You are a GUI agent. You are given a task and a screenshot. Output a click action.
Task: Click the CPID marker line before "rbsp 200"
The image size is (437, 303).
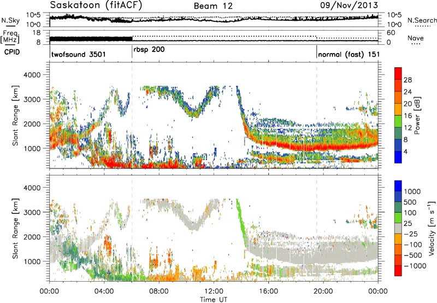tap(132, 52)
